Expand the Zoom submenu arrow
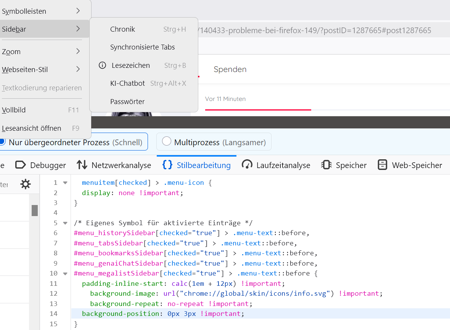The height and width of the screenshot is (330, 450). pos(78,51)
